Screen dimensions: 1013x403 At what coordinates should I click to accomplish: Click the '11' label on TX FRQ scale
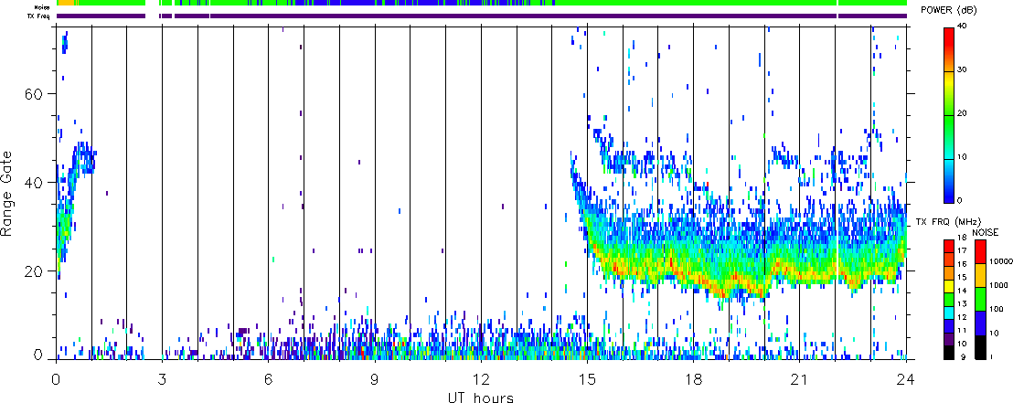(x=962, y=330)
